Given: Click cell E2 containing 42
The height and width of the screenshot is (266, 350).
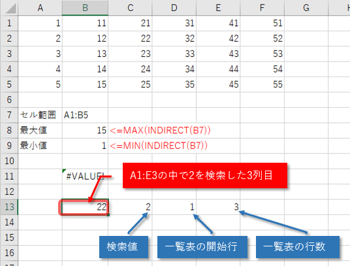Looking at the screenshot, I should point(218,39).
